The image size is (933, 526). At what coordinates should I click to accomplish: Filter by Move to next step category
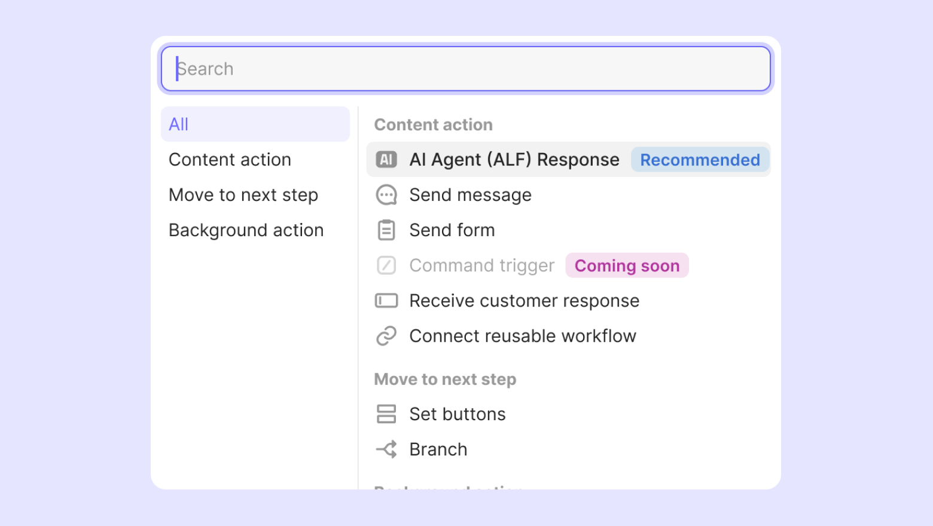(243, 195)
